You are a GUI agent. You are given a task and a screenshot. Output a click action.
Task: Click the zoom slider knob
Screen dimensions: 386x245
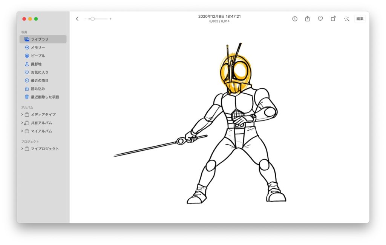point(93,19)
